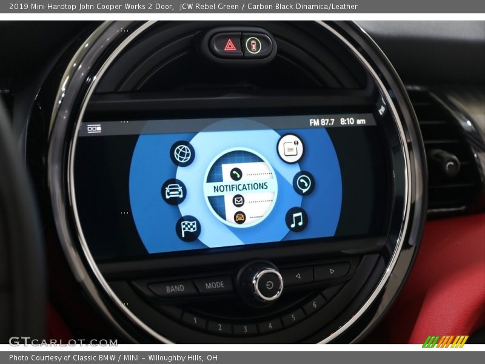Screen dimensions: 485x364
Task: Click the FM 87.7 station readout
Action: click(322, 123)
